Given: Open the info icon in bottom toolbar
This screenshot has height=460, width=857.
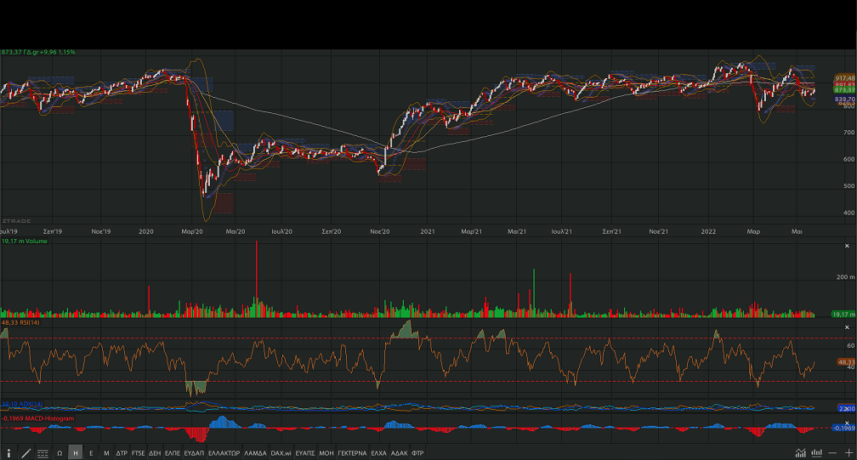Looking at the screenshot, I should [9, 453].
